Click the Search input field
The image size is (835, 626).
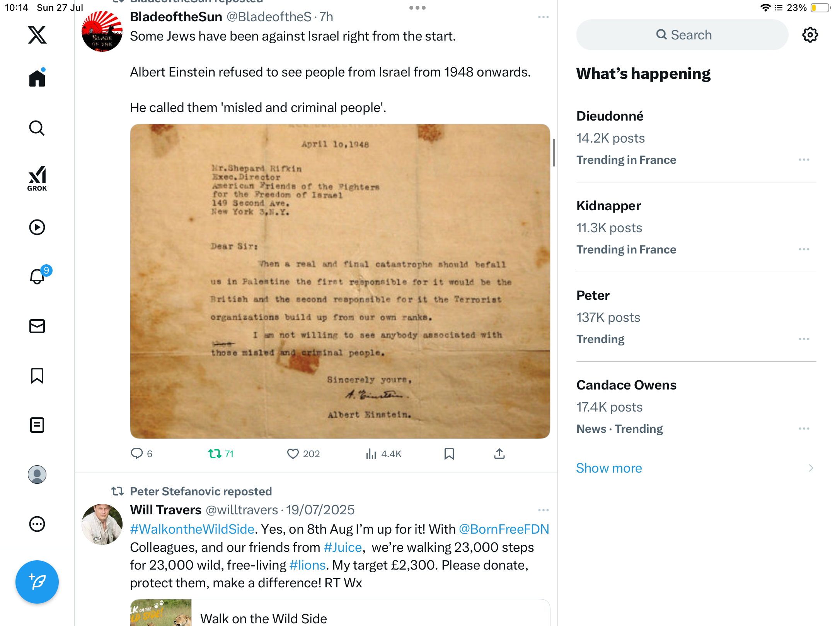point(682,35)
